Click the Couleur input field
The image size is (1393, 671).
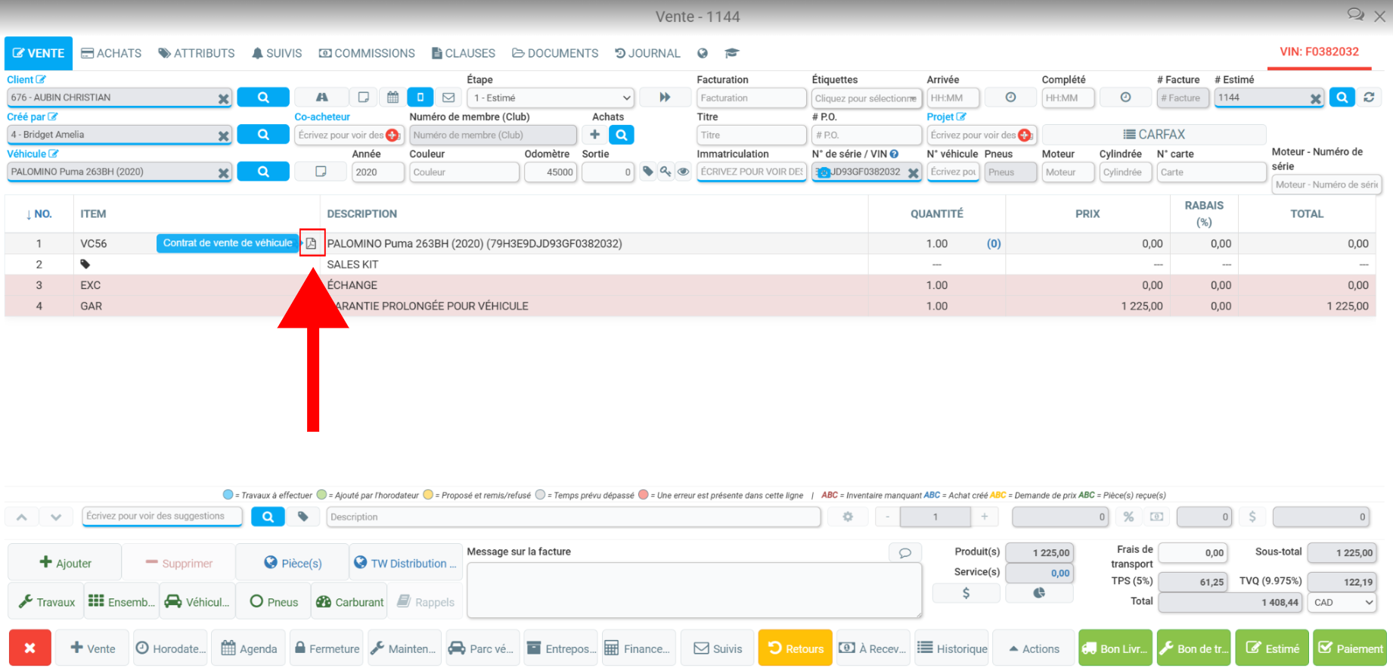464,172
